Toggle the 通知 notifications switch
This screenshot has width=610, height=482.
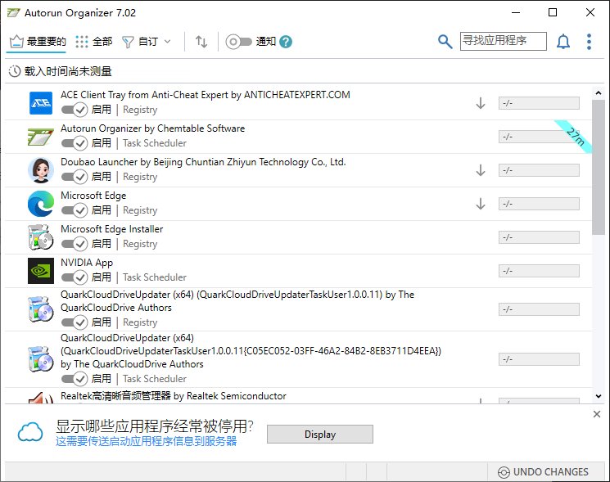pos(238,42)
